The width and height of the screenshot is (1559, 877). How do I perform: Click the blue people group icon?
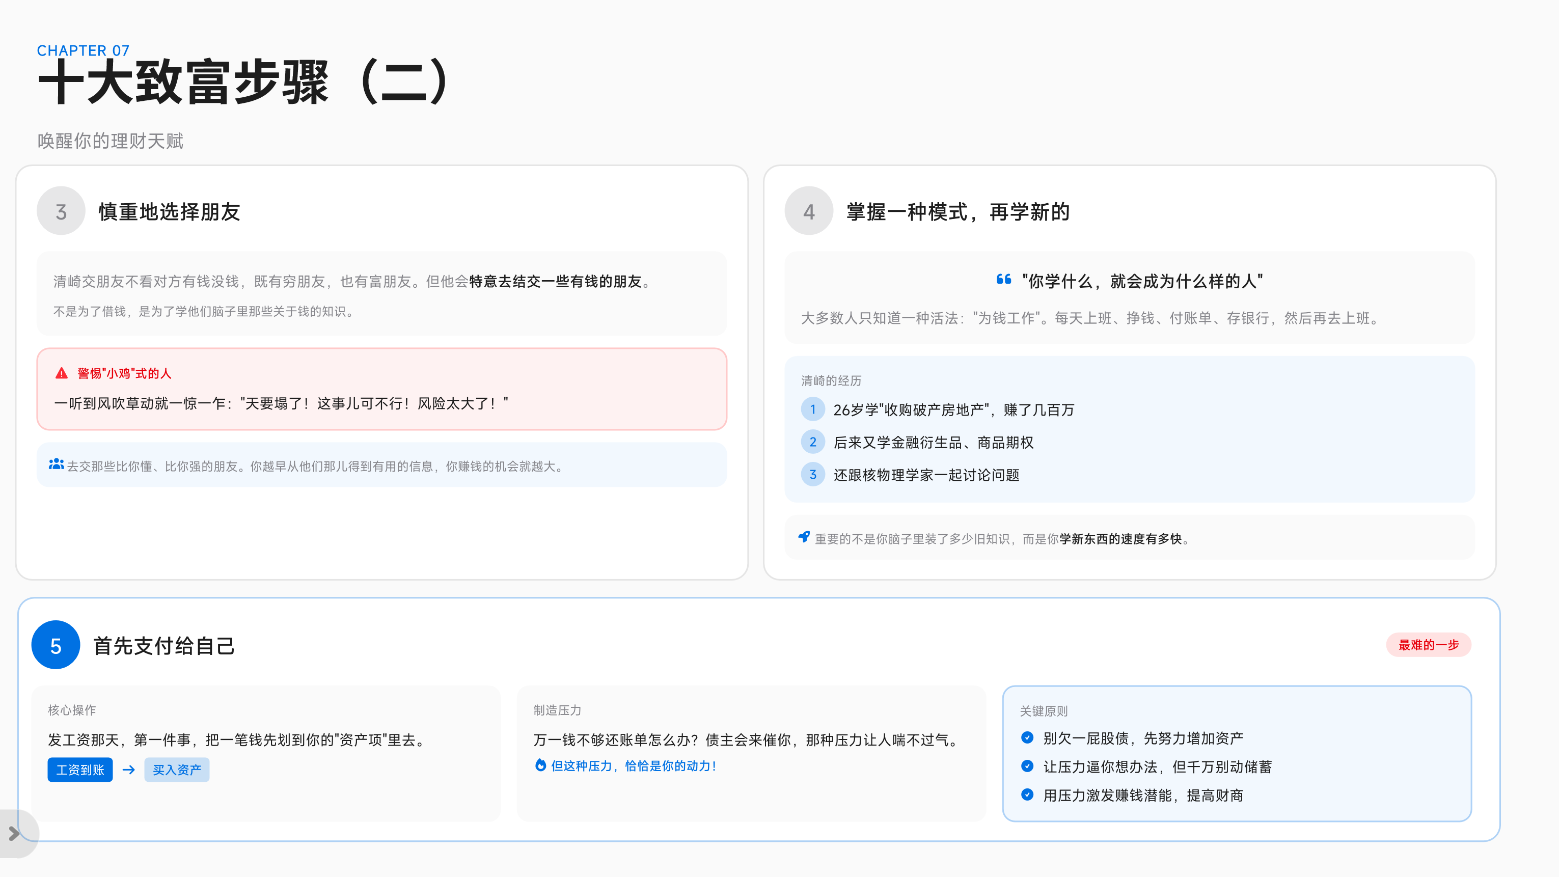[x=57, y=464]
